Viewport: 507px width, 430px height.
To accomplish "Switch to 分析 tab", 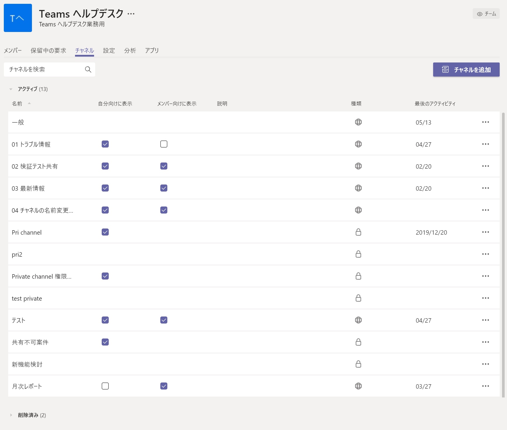I will click(130, 50).
